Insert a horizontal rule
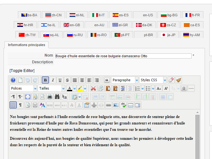 pos(191,88)
